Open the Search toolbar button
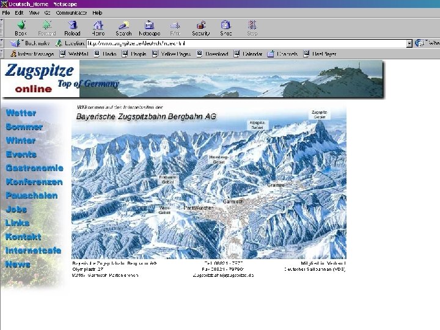This screenshot has height=330, width=440. pyautogui.click(x=123, y=28)
